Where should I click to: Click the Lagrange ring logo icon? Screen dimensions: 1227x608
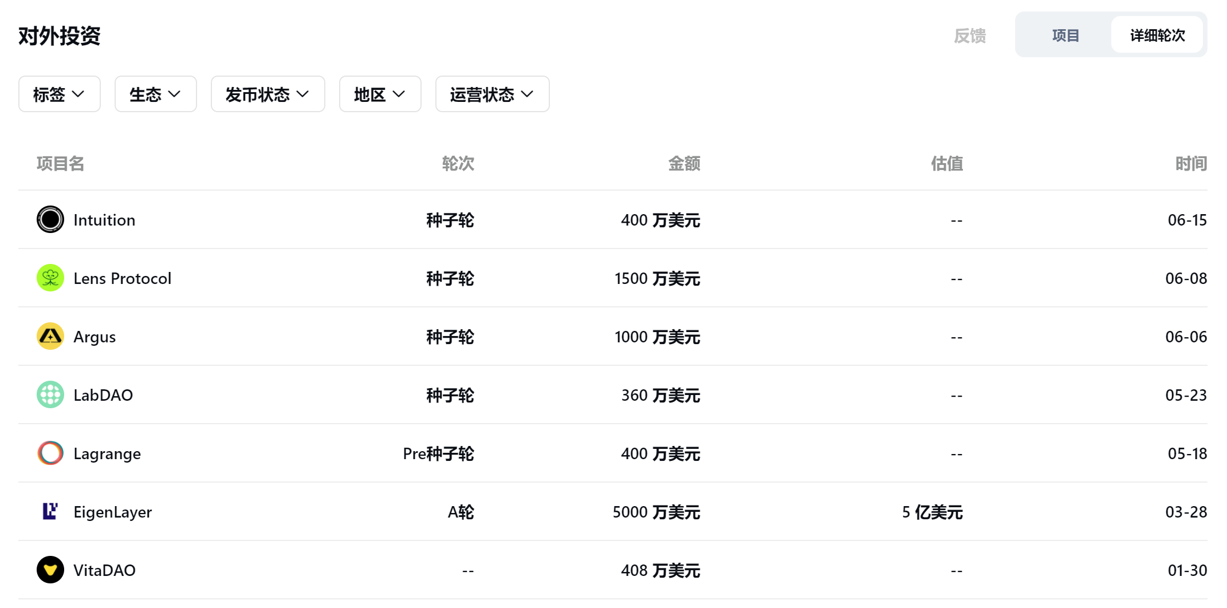tap(50, 453)
